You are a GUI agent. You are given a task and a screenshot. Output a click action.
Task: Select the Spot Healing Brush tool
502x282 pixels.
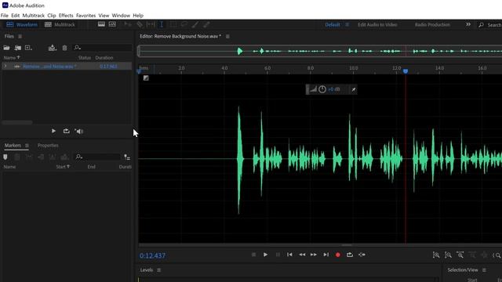pos(206,24)
